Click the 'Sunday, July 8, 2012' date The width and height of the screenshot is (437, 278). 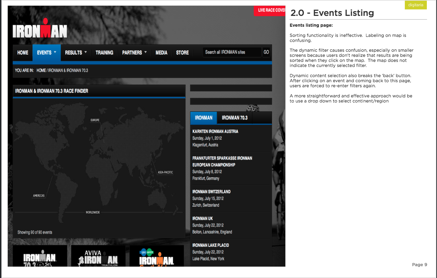pos(207,171)
